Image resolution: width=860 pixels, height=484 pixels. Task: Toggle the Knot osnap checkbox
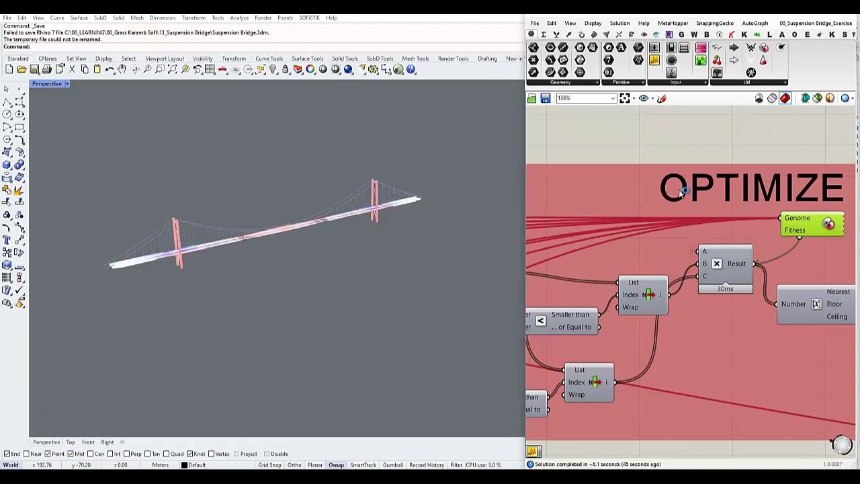point(191,454)
